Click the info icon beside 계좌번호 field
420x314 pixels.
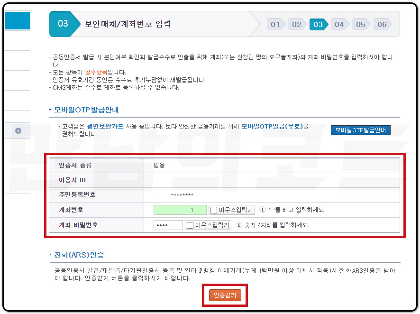tap(263, 210)
